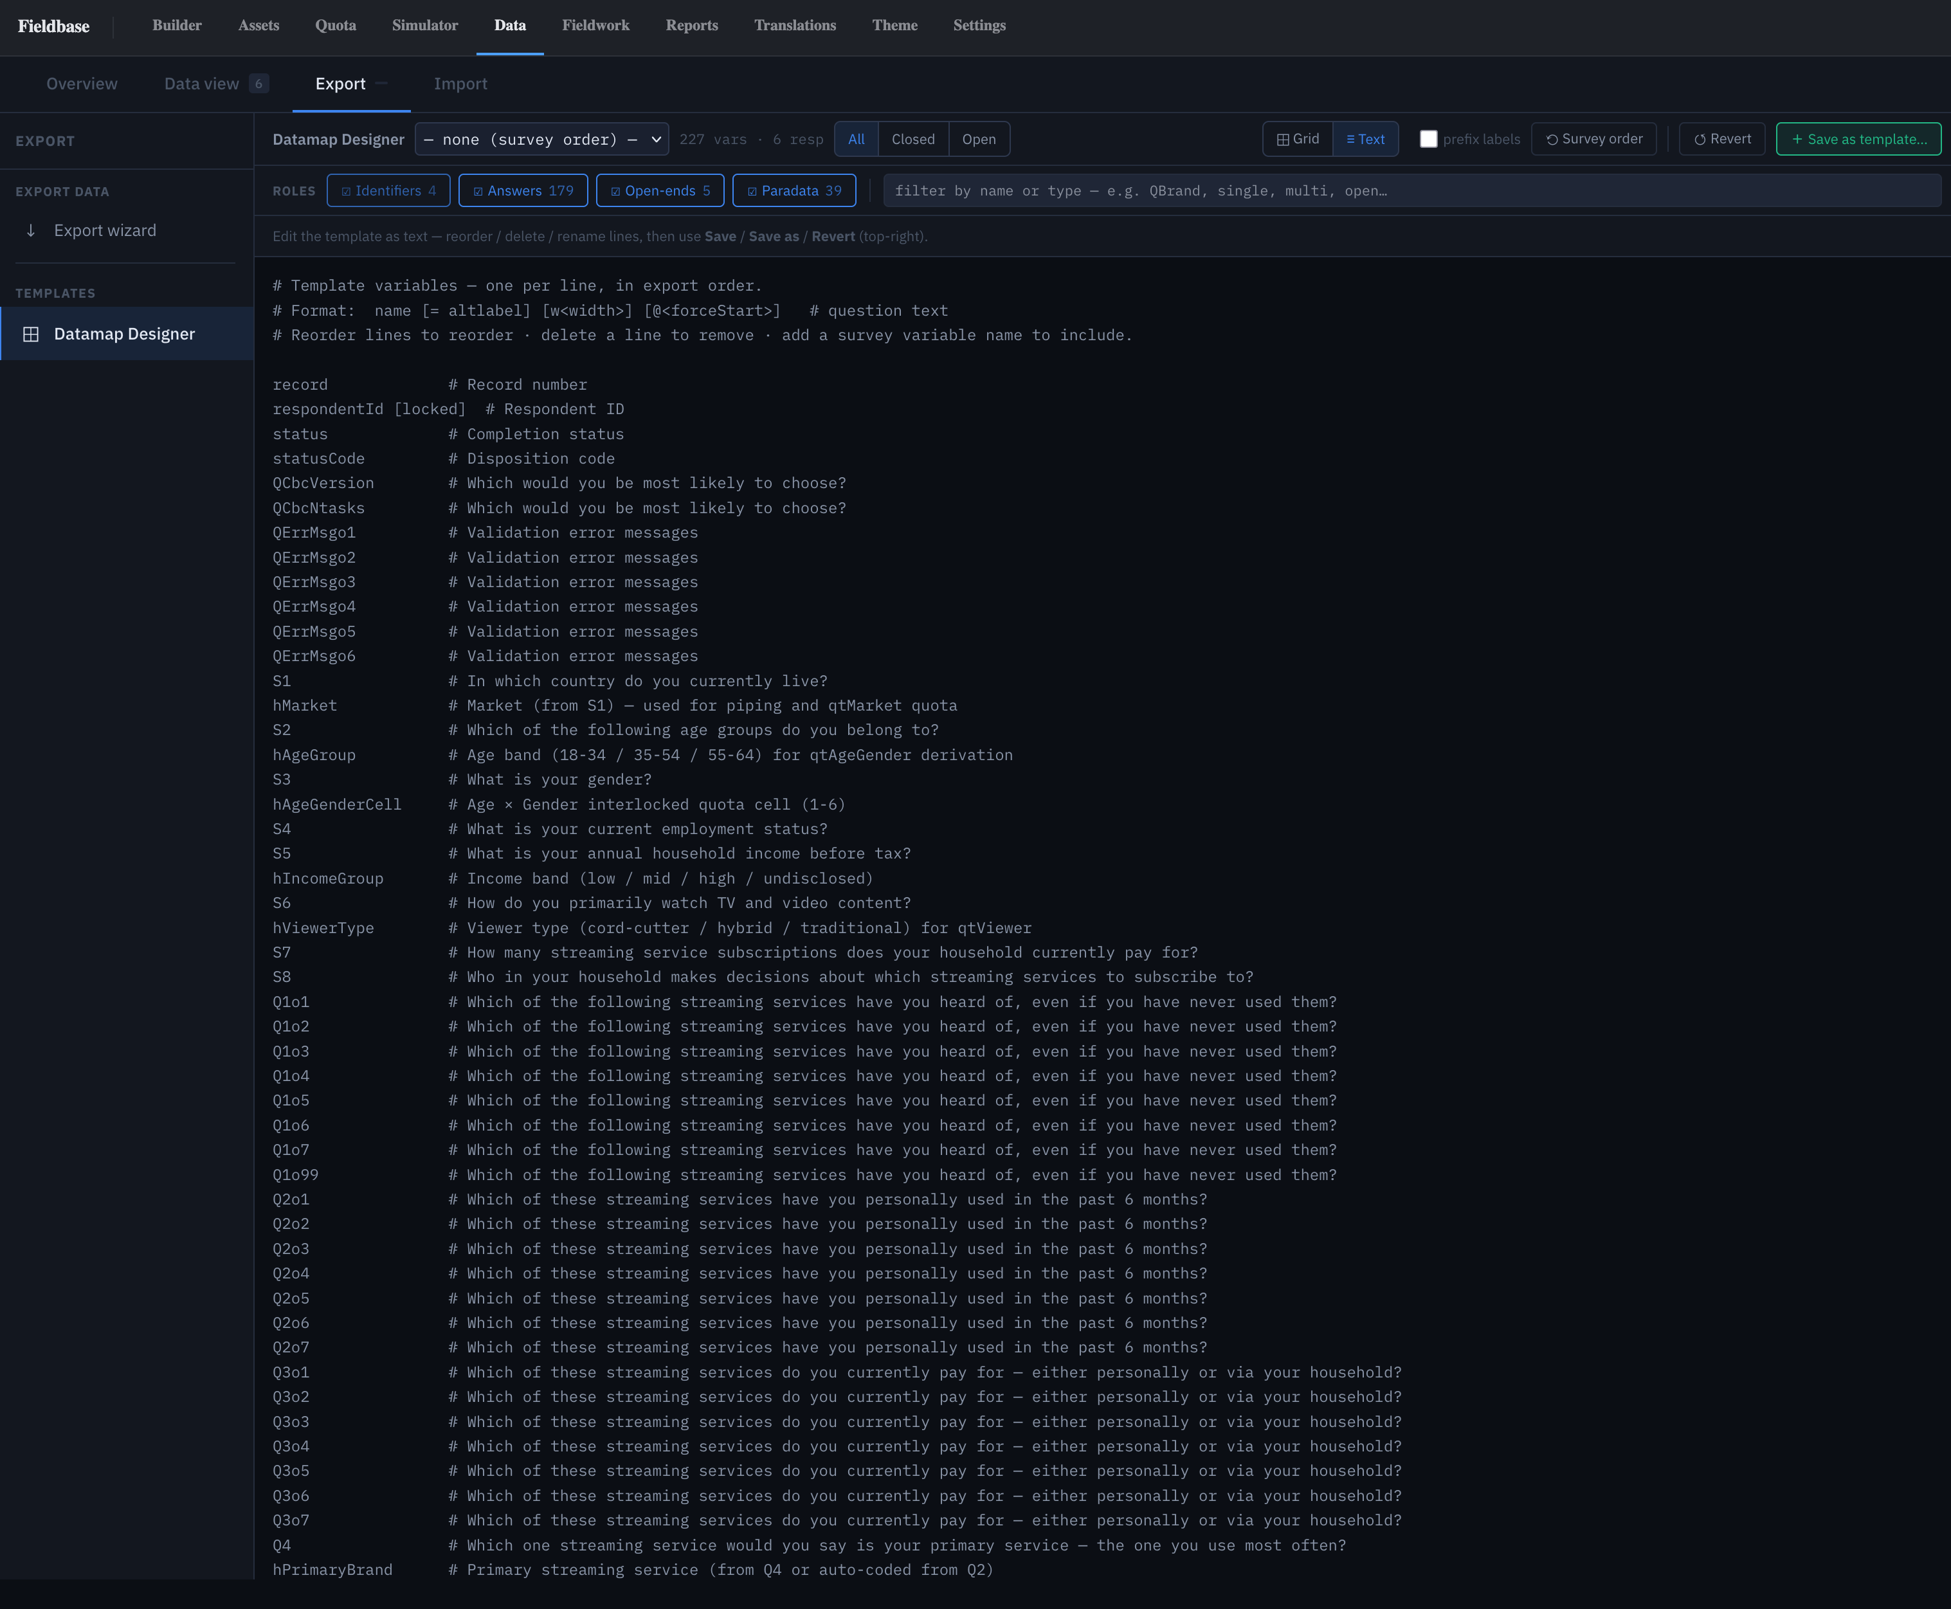Switch to the Overview tab
1951x1609 pixels.
pos(82,84)
